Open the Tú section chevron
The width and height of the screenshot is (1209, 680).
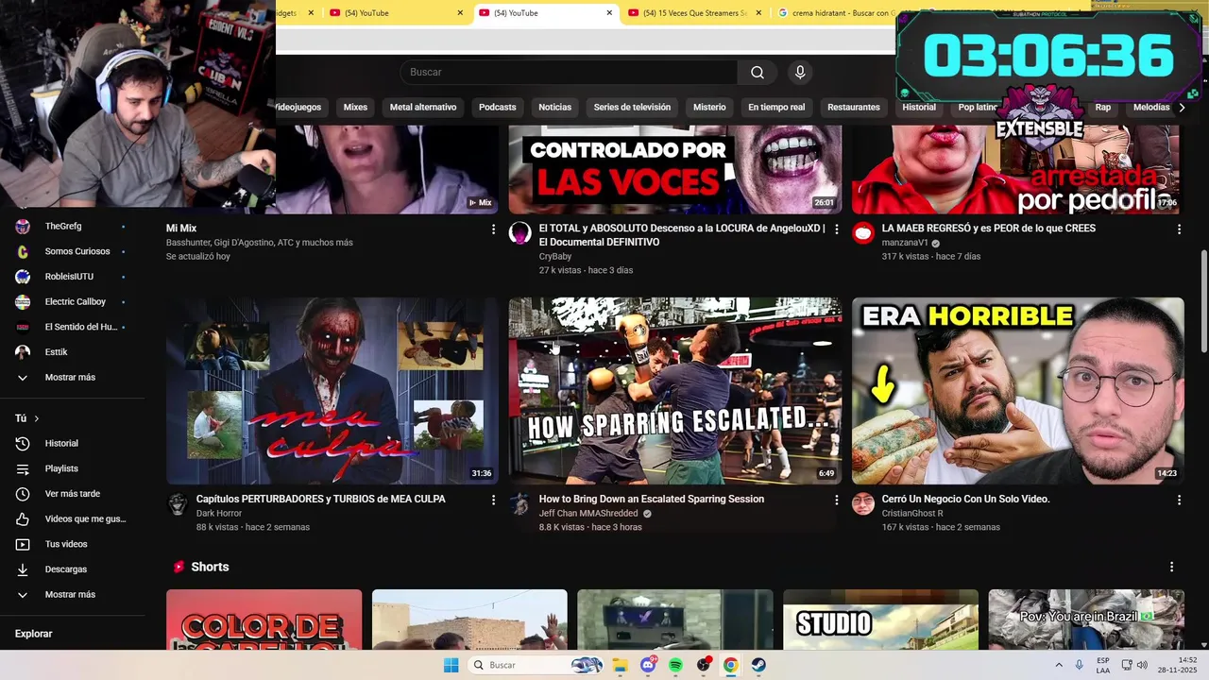tap(37, 418)
